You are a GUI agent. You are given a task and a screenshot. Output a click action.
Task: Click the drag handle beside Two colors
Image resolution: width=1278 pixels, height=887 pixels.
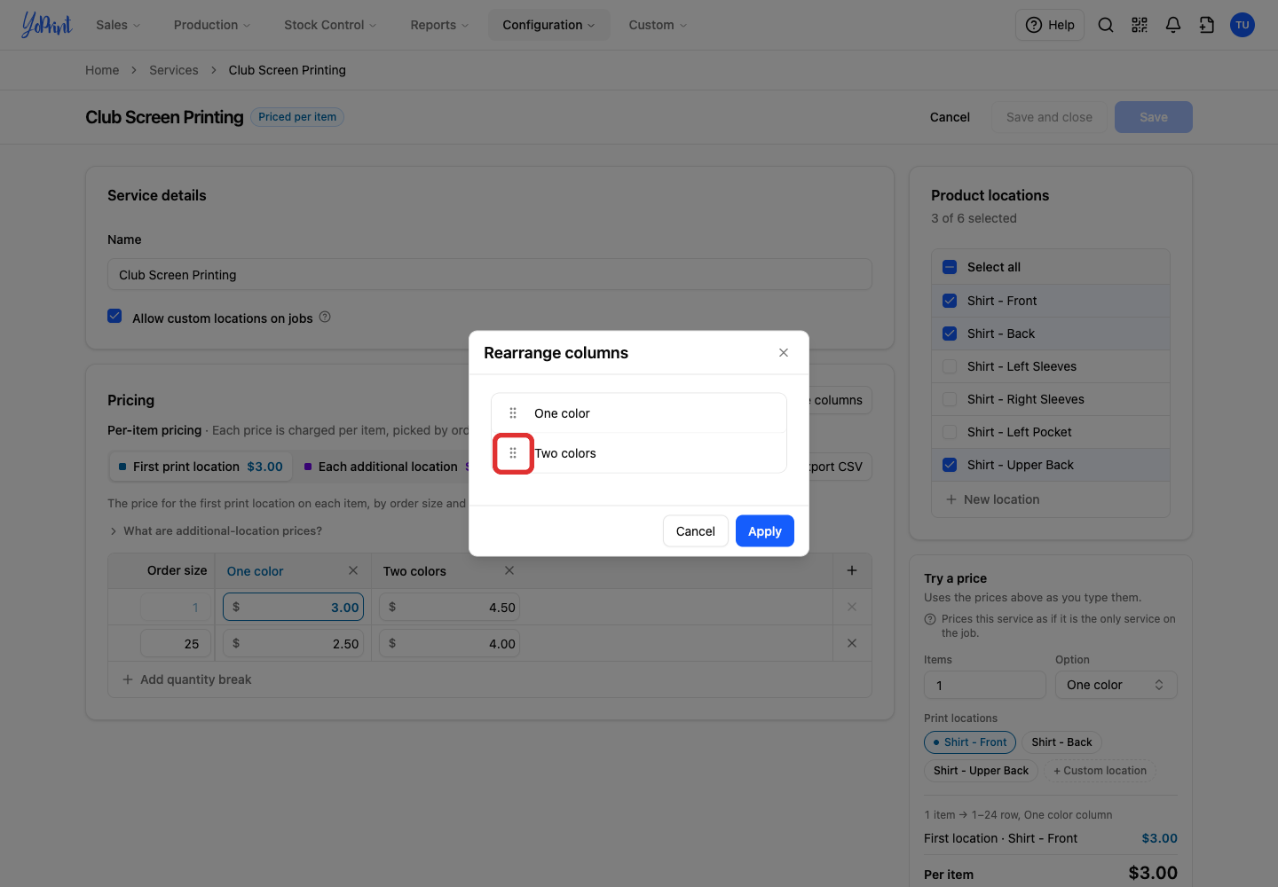pos(513,453)
